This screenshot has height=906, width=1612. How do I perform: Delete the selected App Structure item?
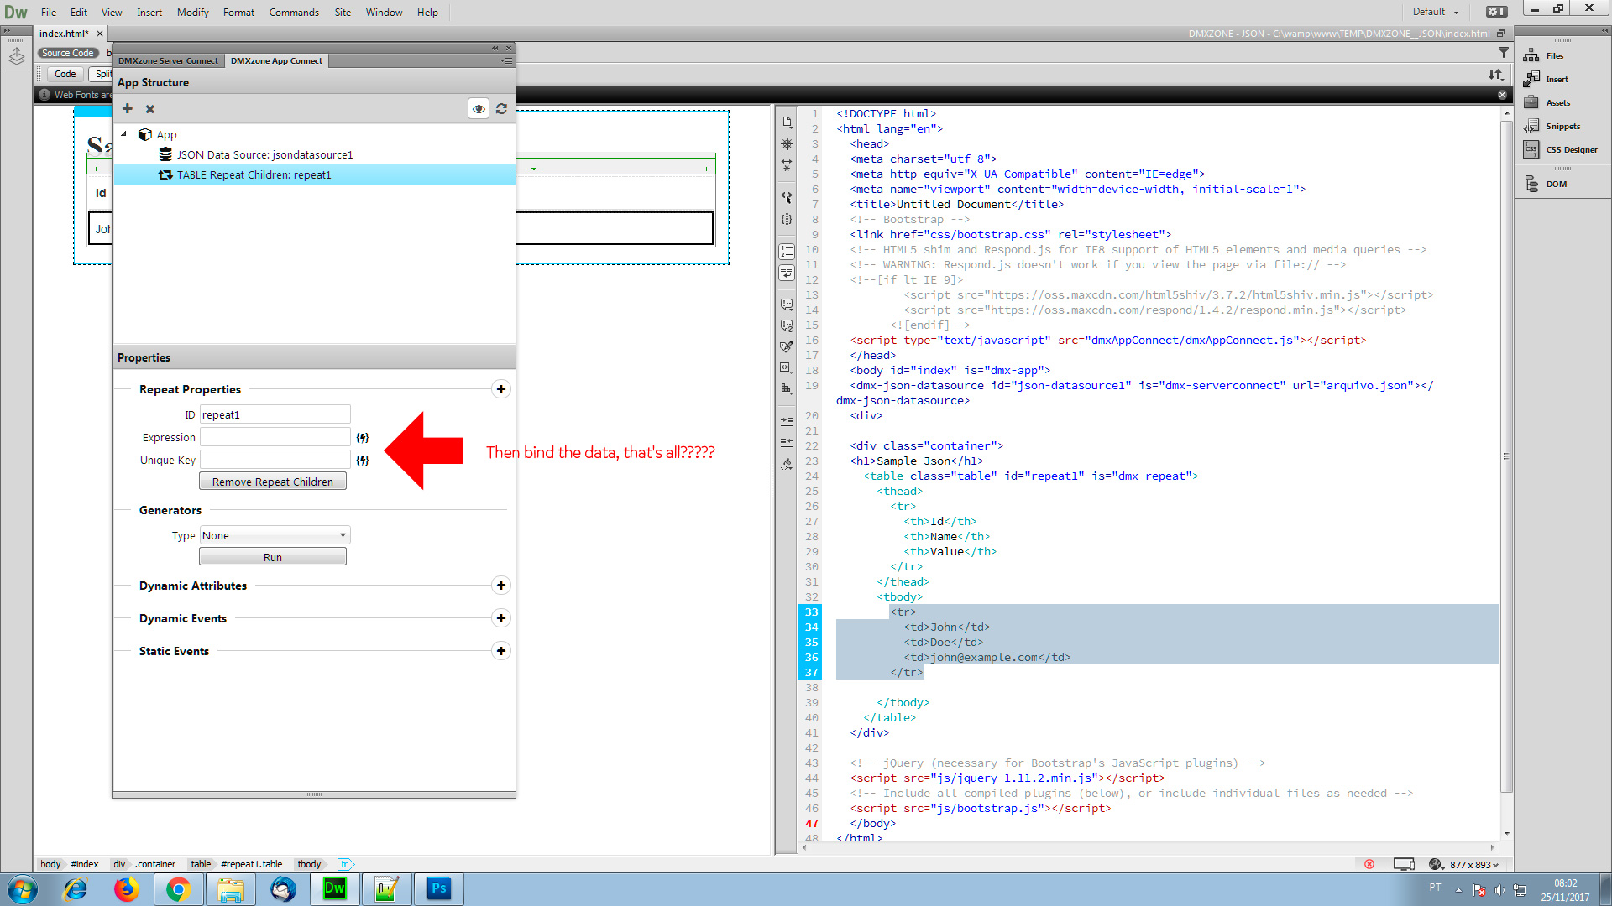pyautogui.click(x=150, y=109)
